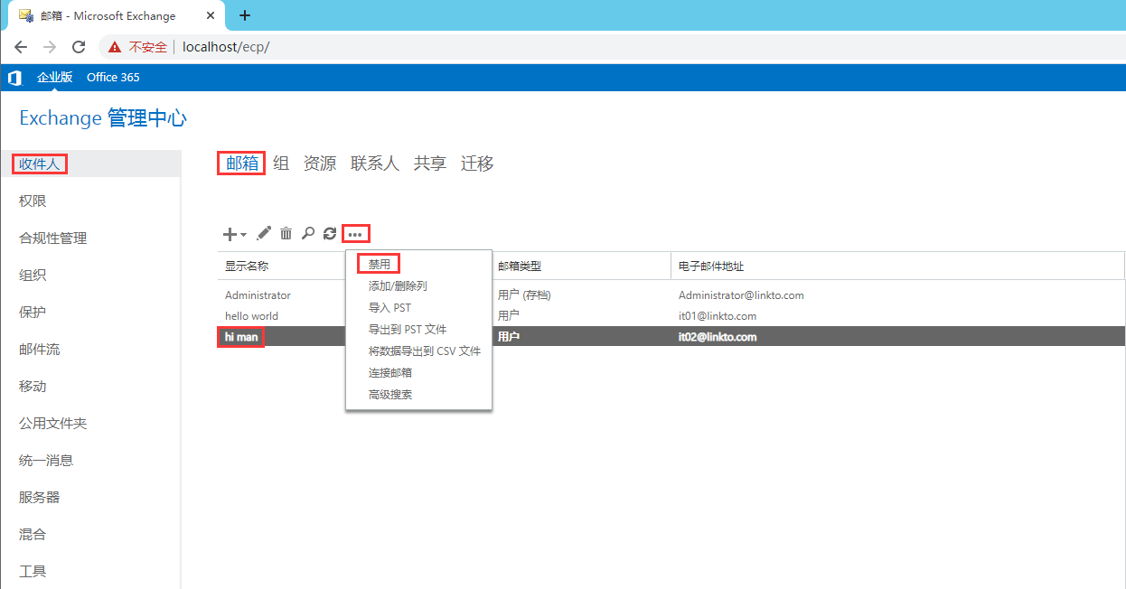
Task: Switch to the 迁移 tab
Action: (477, 164)
